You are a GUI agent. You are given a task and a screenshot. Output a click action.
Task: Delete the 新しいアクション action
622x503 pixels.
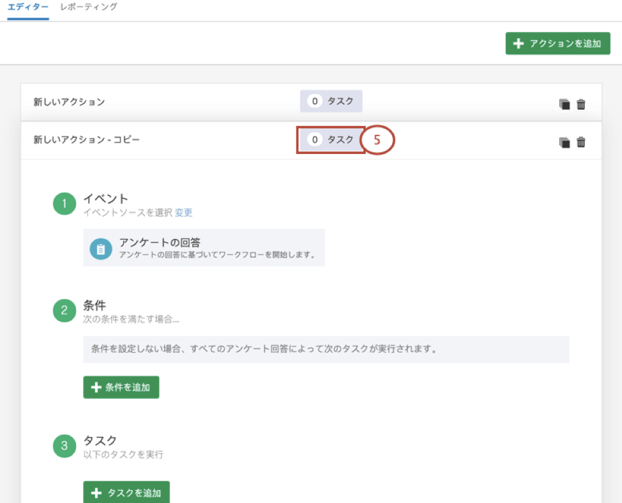point(581,103)
